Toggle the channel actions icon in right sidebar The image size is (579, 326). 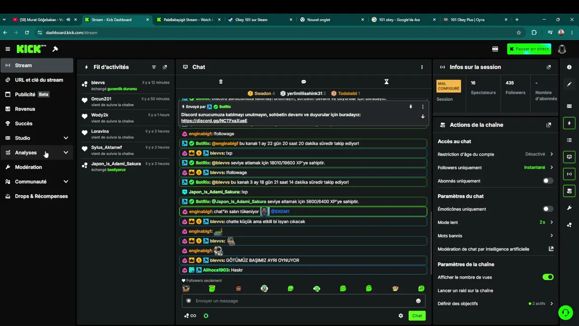coord(569,191)
